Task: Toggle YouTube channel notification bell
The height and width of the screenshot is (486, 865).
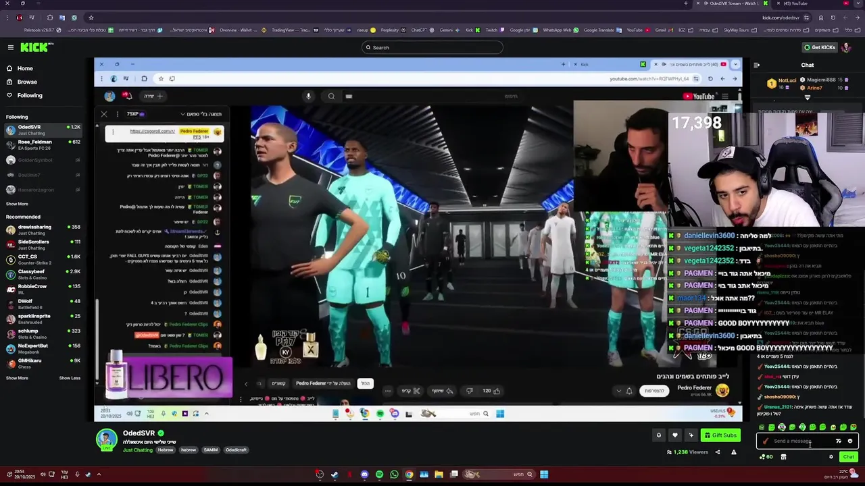Action: pos(628,391)
